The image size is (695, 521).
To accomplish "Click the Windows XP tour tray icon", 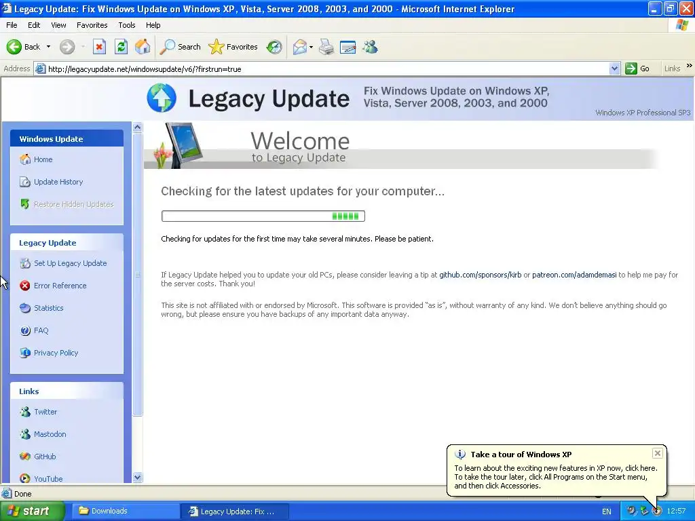I will pos(656,512).
